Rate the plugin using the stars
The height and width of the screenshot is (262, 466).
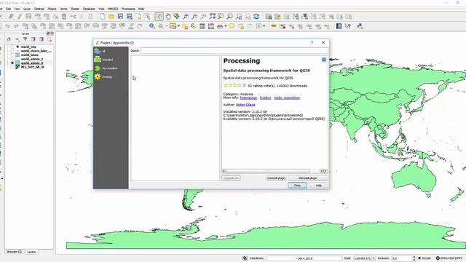coord(234,86)
